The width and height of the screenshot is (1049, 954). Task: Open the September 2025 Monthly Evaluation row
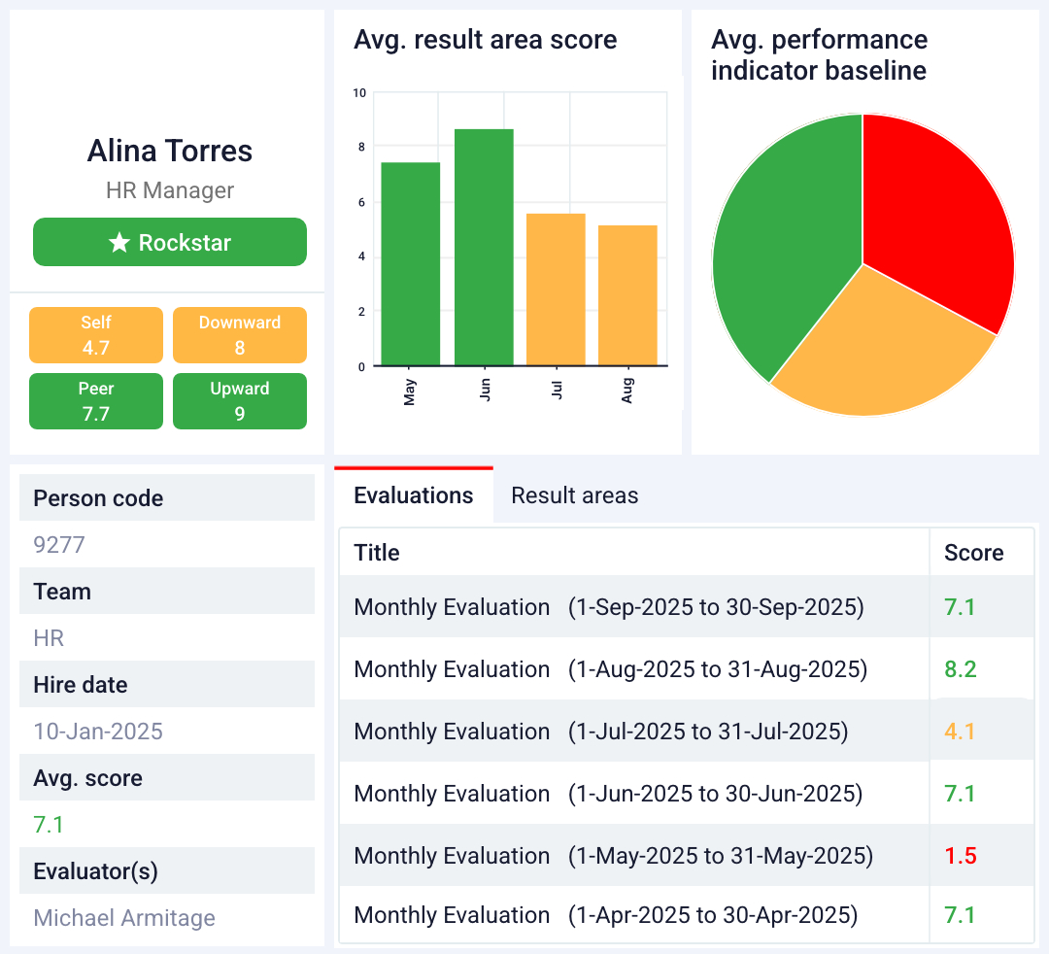[x=608, y=607]
